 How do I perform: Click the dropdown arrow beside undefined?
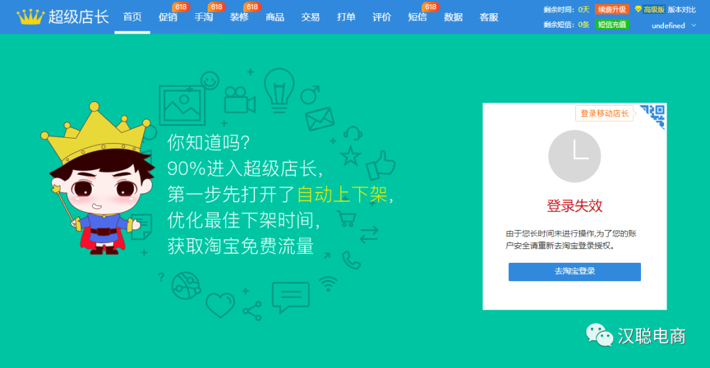pyautogui.click(x=694, y=26)
